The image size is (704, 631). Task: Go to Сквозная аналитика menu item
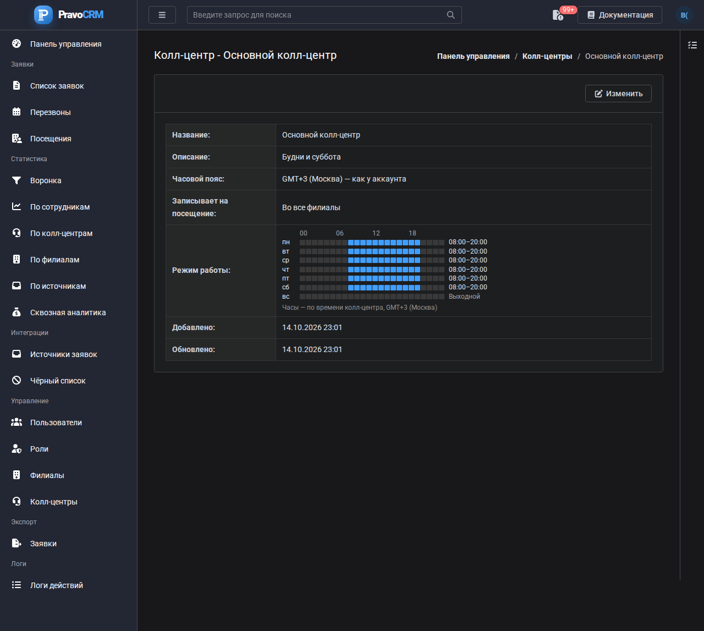point(69,312)
